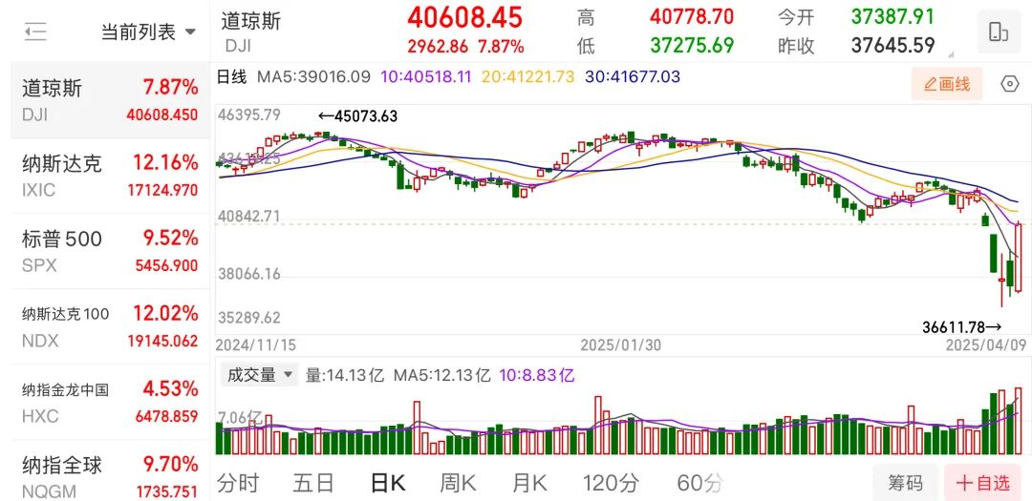Click the 40608.45 current price
The height and width of the screenshot is (501, 1032).
click(464, 17)
